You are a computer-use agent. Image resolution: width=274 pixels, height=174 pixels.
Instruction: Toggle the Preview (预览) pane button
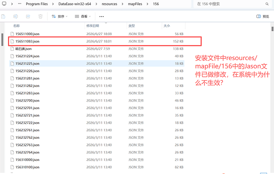click(x=262, y=16)
